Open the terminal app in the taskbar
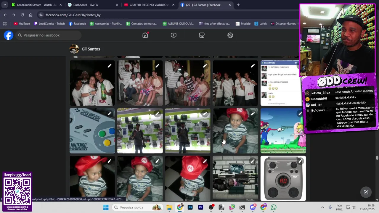Screen dimensions: 379x213 tap(242, 207)
